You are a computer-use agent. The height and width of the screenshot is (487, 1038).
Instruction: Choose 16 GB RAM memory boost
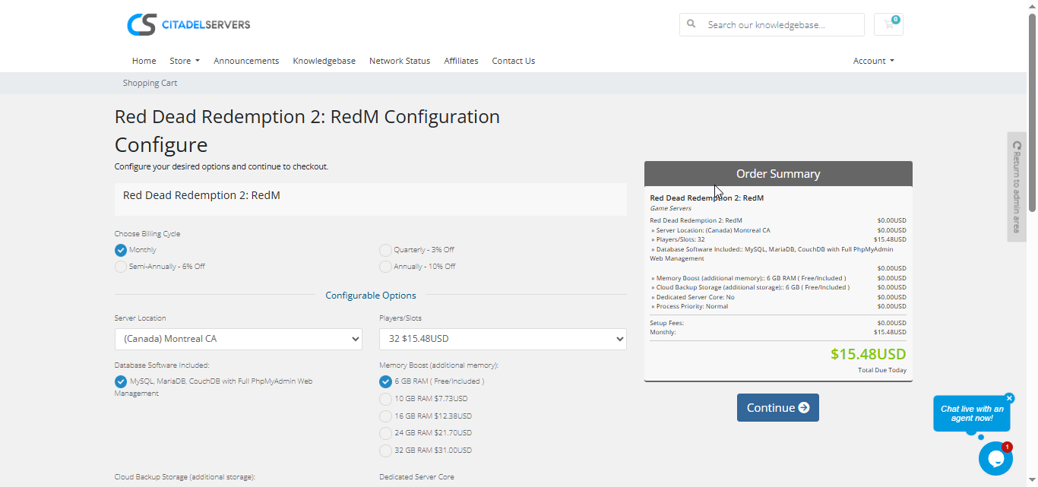(386, 416)
